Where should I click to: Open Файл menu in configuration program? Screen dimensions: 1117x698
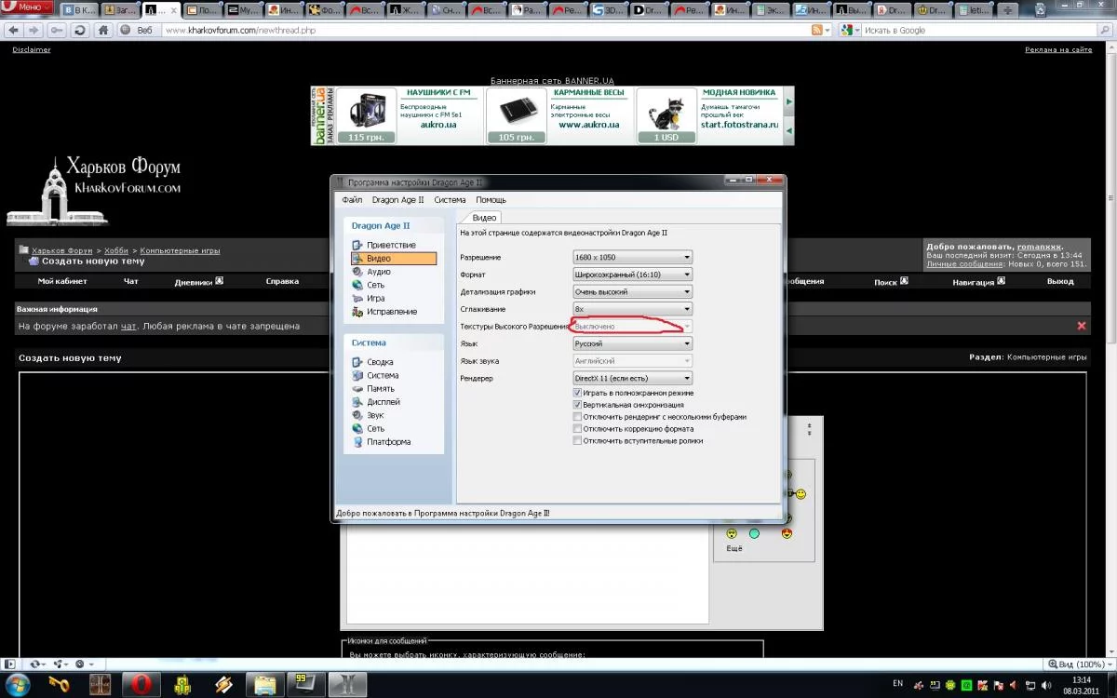click(x=352, y=200)
